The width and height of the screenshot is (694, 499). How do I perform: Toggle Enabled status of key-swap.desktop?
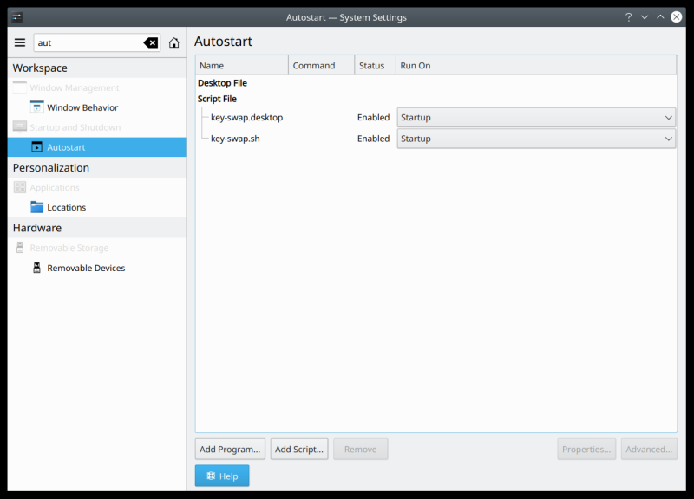pyautogui.click(x=373, y=117)
